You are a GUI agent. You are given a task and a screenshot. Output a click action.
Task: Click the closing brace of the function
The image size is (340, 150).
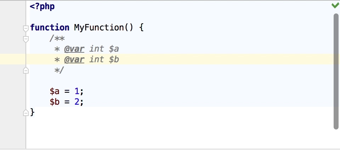click(32, 112)
